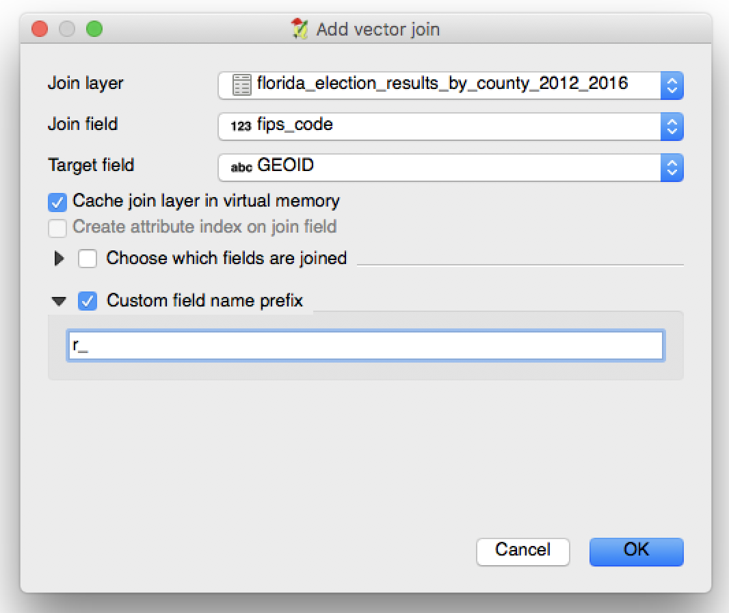The image size is (729, 613).
Task: Click the green zoom window button
Action: coord(94,29)
